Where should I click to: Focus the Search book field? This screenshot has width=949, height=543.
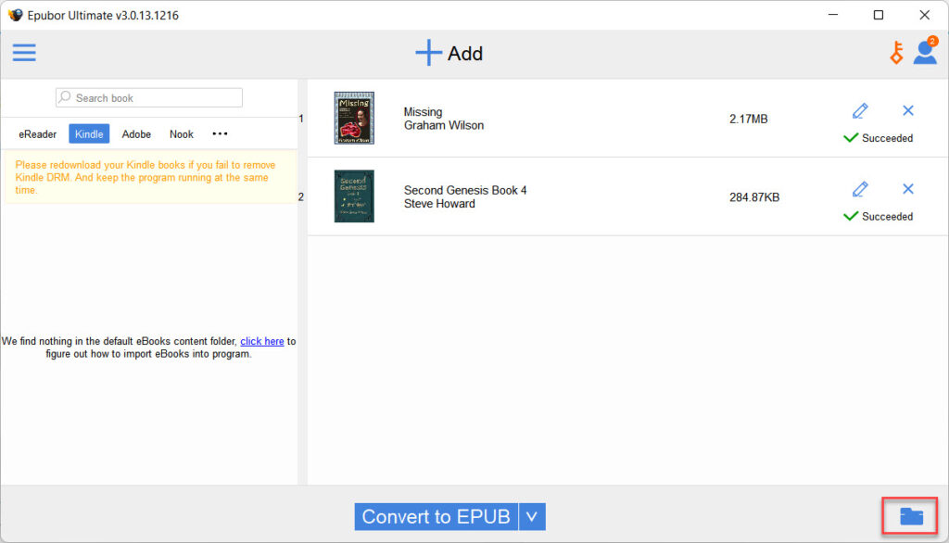pyautogui.click(x=149, y=97)
